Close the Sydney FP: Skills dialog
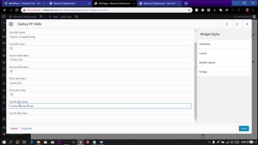Viewport: 258px width, 145px height. (247, 24)
